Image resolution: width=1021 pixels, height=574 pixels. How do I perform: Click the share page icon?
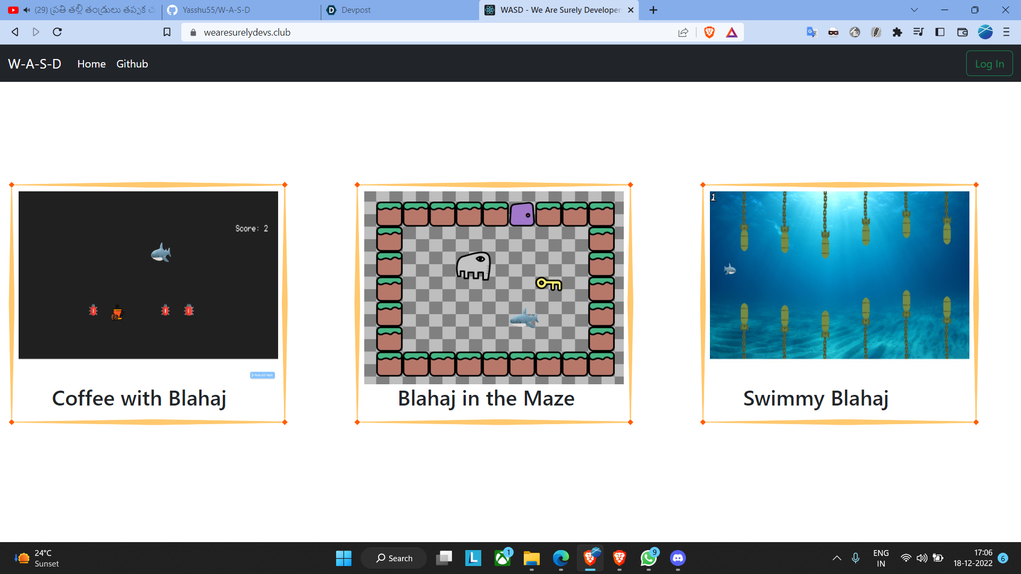[683, 32]
